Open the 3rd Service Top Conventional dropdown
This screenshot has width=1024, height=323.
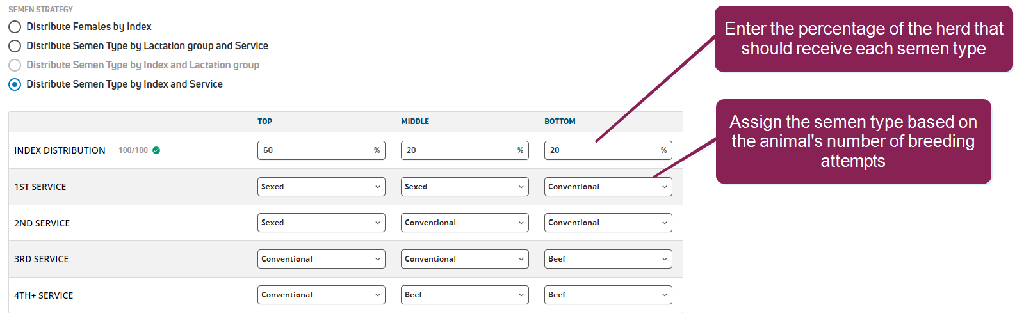coord(321,259)
